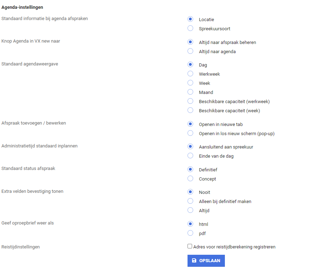Select the html oproepbrief option
The image size is (313, 272).
pyautogui.click(x=190, y=224)
